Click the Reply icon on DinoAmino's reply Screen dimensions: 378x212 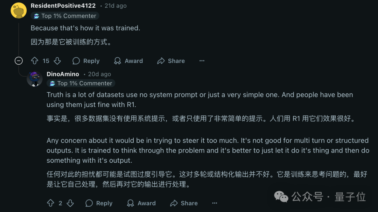(89, 203)
